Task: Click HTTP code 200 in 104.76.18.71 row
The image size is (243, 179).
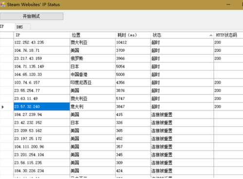Action: 228,50
